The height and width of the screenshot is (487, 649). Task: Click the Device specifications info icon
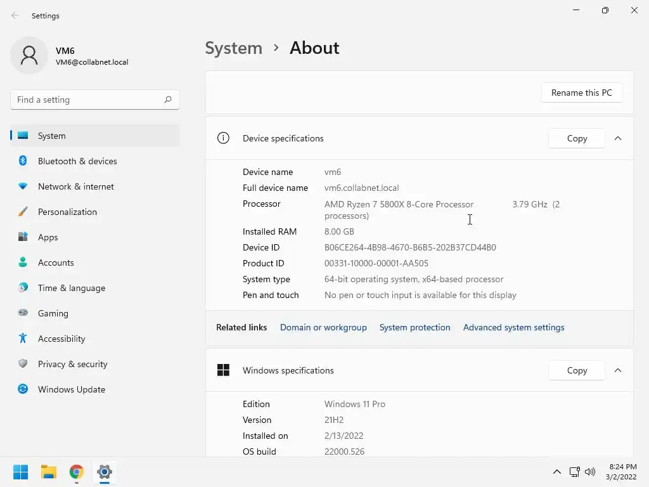[x=223, y=138]
